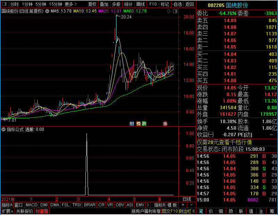Switch to 分时 intraday view
This screenshot has width=278, height=215.
click(x=14, y=4)
